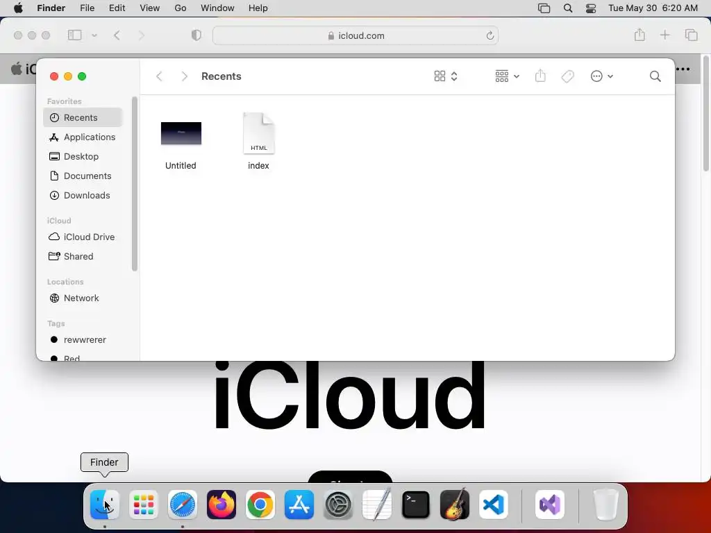Click the Untitled file name label
Screen dimensions: 711x533
(x=181, y=166)
